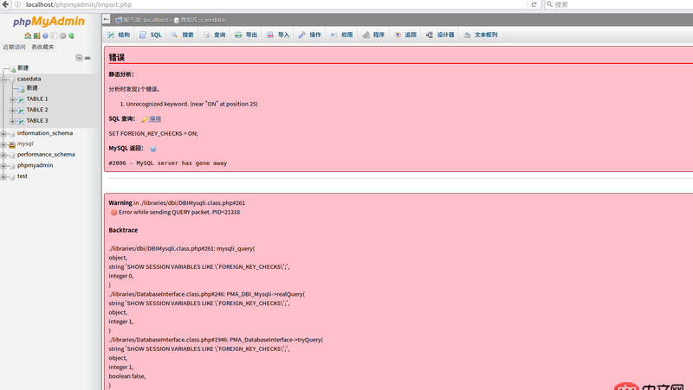Image resolution: width=693 pixels, height=390 pixels.
Task: Open the SQL tab
Action: (x=150, y=35)
